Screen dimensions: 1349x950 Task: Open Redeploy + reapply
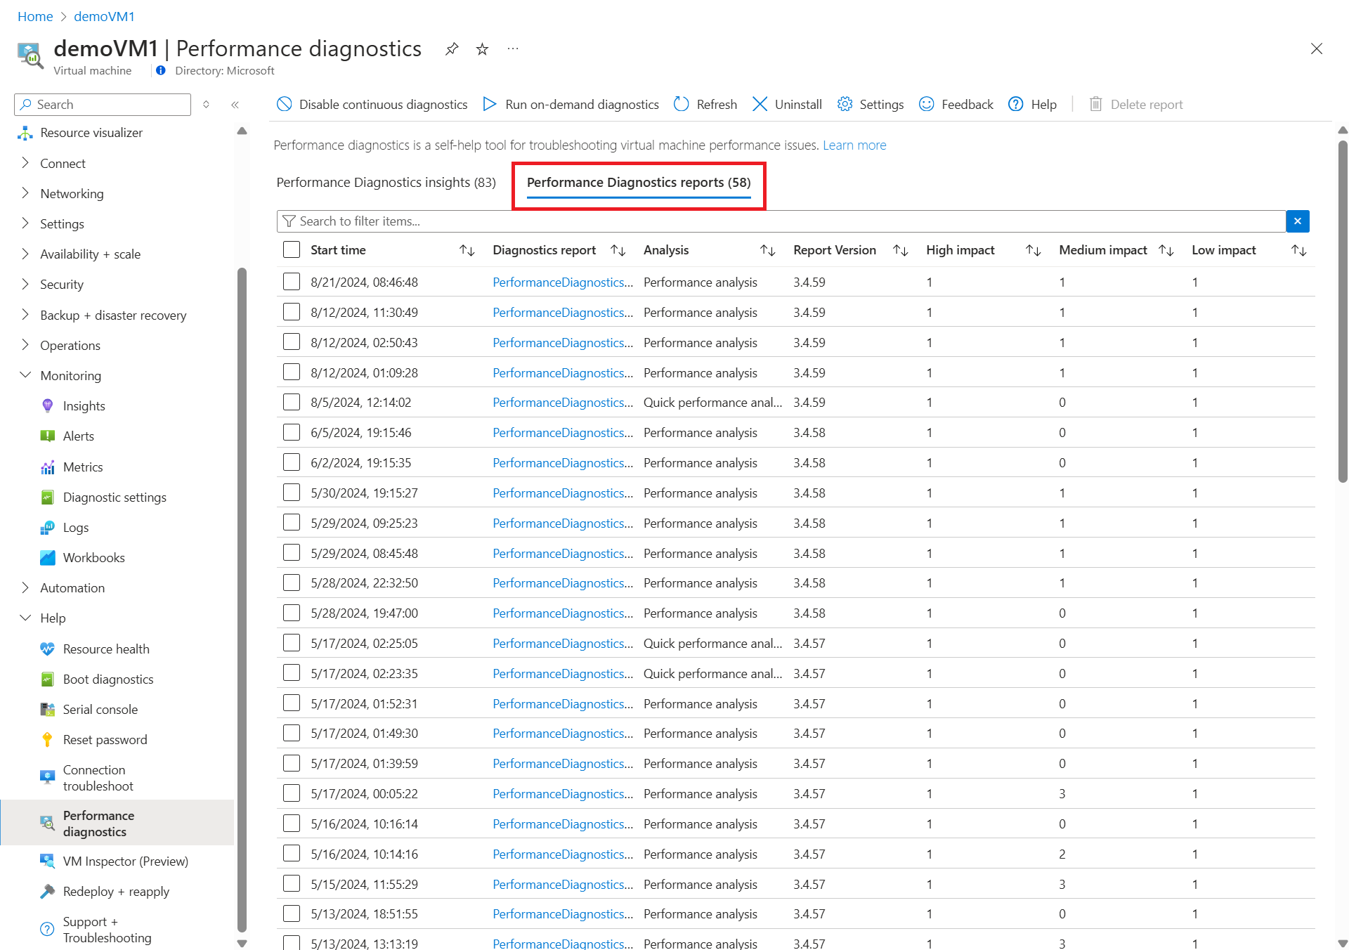(116, 892)
